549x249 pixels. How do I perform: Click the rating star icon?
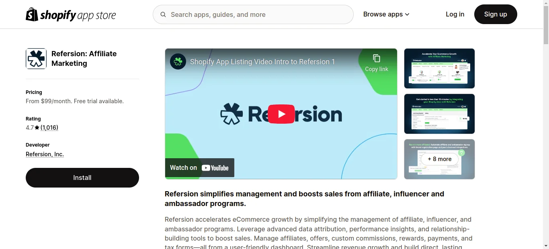coord(37,128)
